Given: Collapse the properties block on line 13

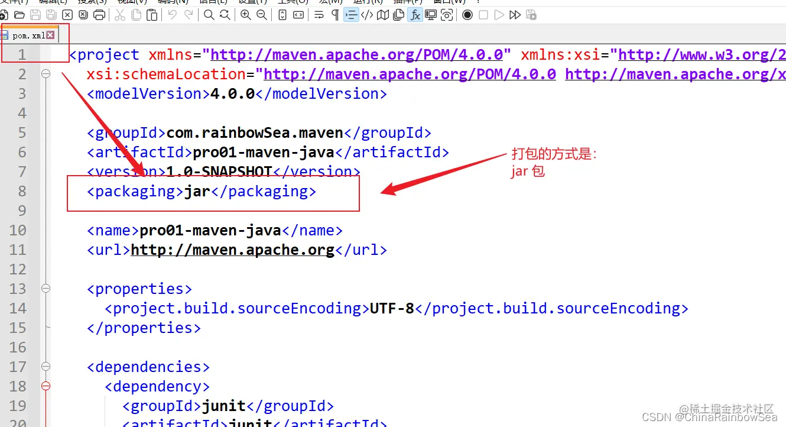Looking at the screenshot, I should (46, 289).
